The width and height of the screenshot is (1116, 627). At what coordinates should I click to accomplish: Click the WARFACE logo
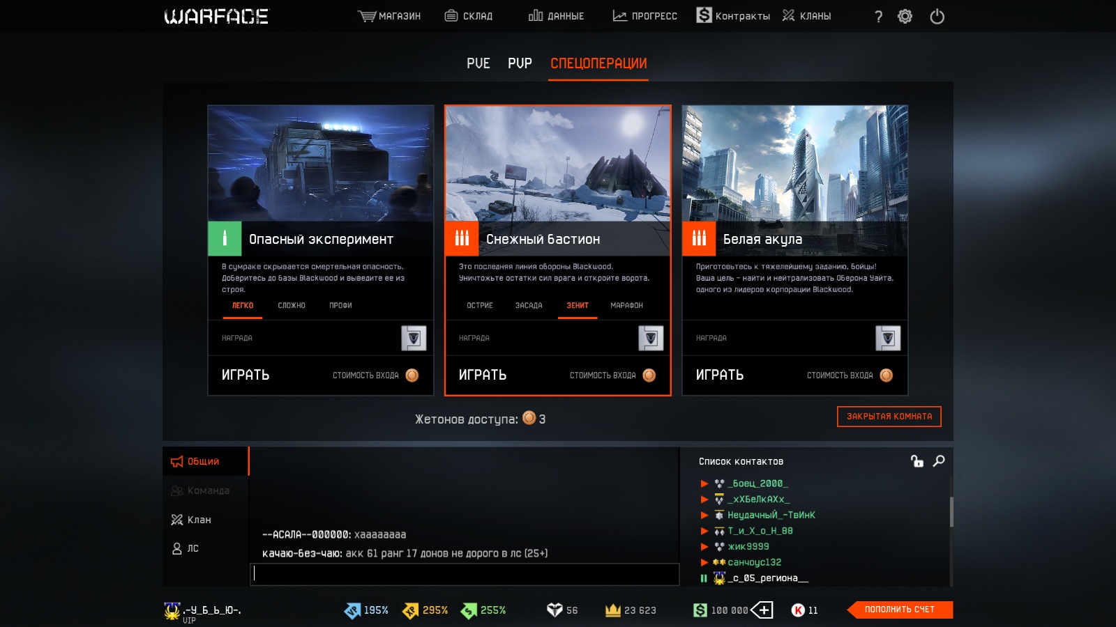(x=216, y=16)
